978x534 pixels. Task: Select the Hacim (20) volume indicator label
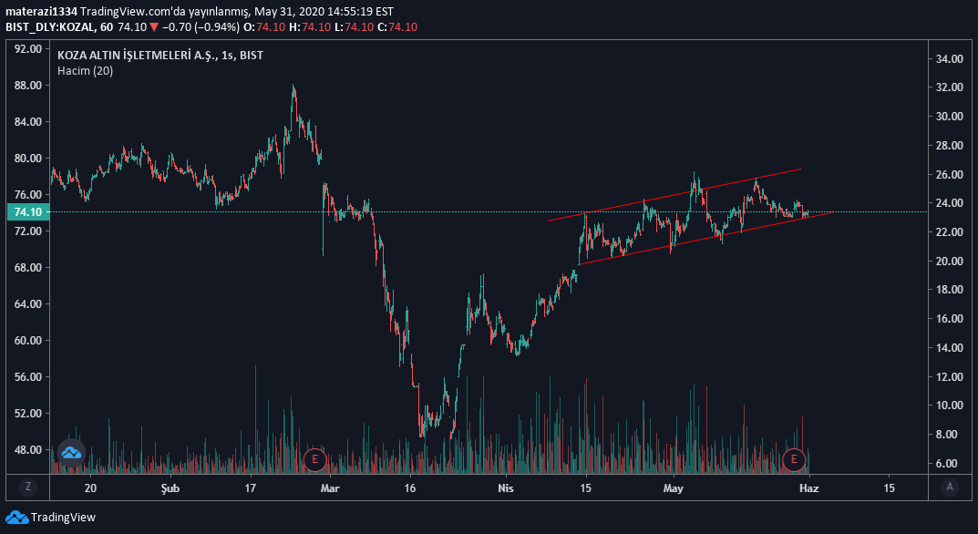click(85, 71)
